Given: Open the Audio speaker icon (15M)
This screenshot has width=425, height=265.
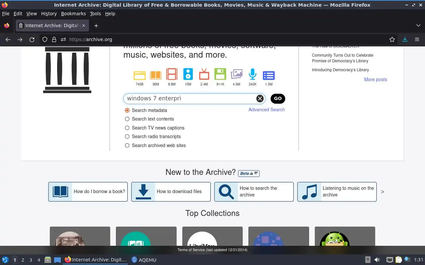Looking at the screenshot, I should (188, 74).
